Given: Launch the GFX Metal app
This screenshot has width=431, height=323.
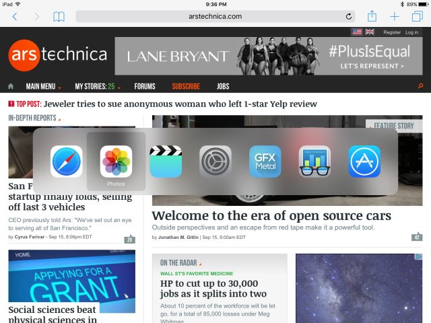Looking at the screenshot, I should pyautogui.click(x=265, y=161).
